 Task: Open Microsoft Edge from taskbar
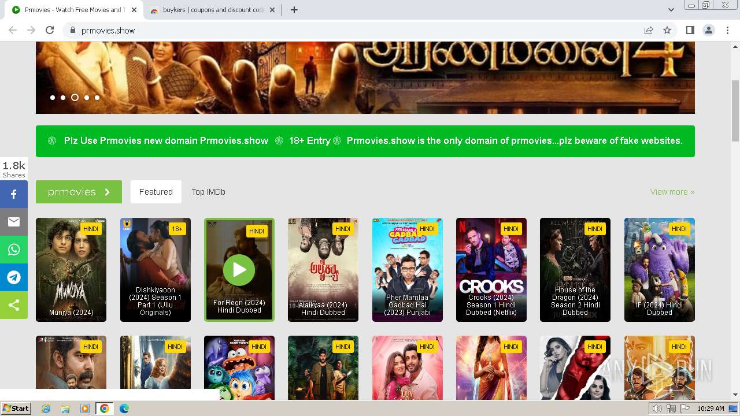coord(124,408)
